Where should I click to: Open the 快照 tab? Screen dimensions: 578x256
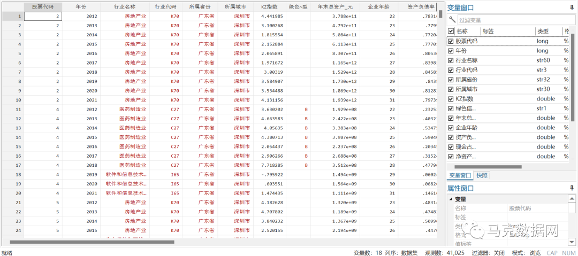pyautogui.click(x=482, y=175)
